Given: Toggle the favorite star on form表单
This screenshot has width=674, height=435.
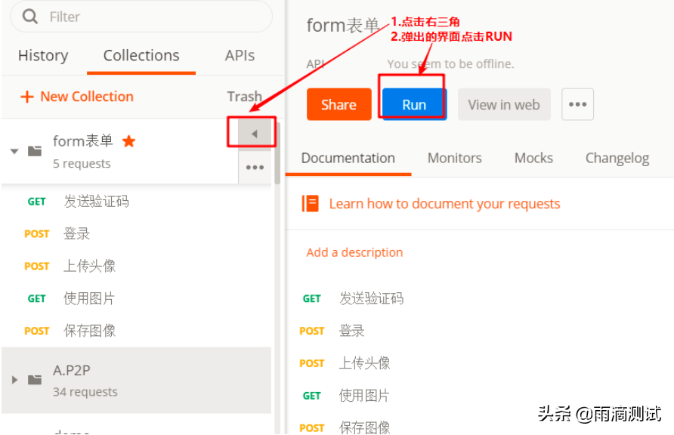Looking at the screenshot, I should tap(127, 140).
